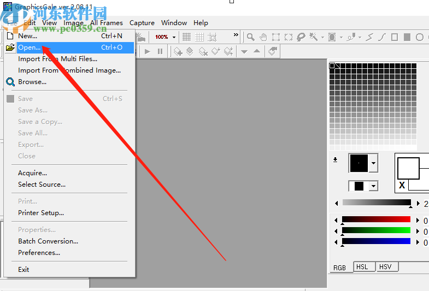Screen dimensions: 429x291
Task: Choose Acquire... from the File menu
Action: (69, 173)
